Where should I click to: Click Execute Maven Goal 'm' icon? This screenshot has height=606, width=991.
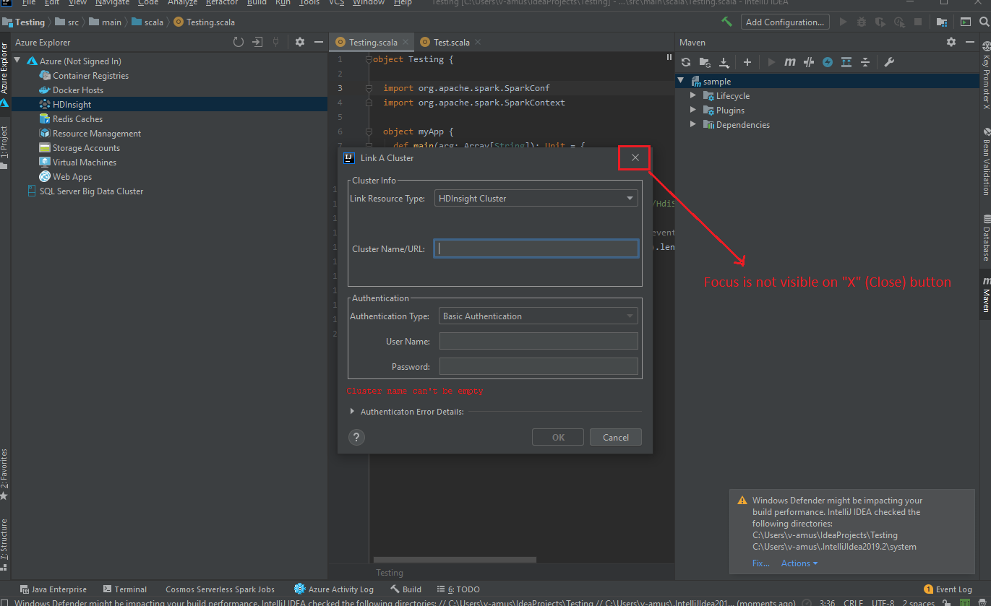click(790, 62)
